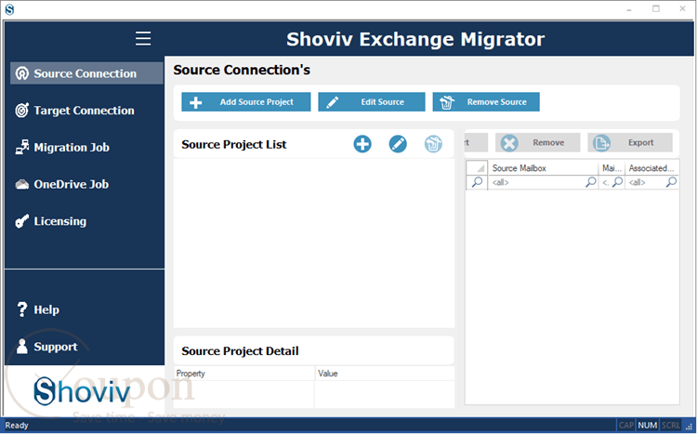The height and width of the screenshot is (434, 697).
Task: Click the Migration Job icon
Action: coord(21,147)
